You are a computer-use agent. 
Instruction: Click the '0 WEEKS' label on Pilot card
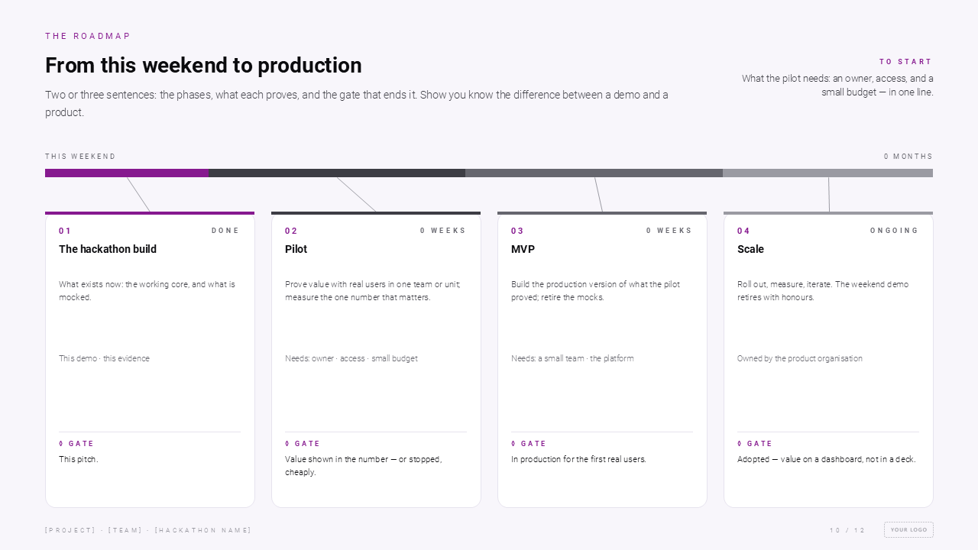pyautogui.click(x=442, y=231)
